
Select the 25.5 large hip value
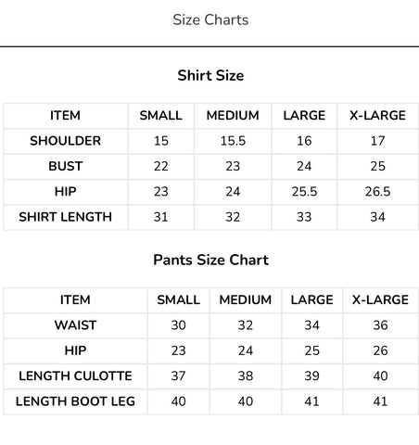304,192
